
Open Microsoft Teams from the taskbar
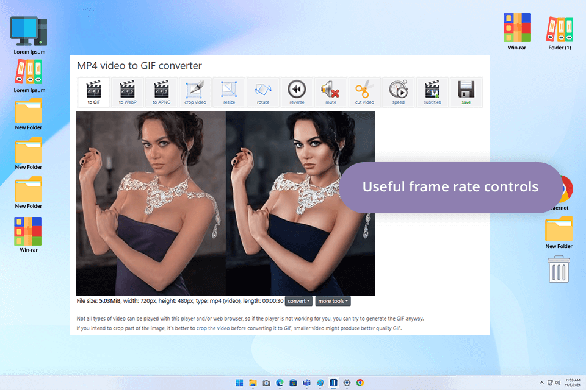pyautogui.click(x=307, y=383)
